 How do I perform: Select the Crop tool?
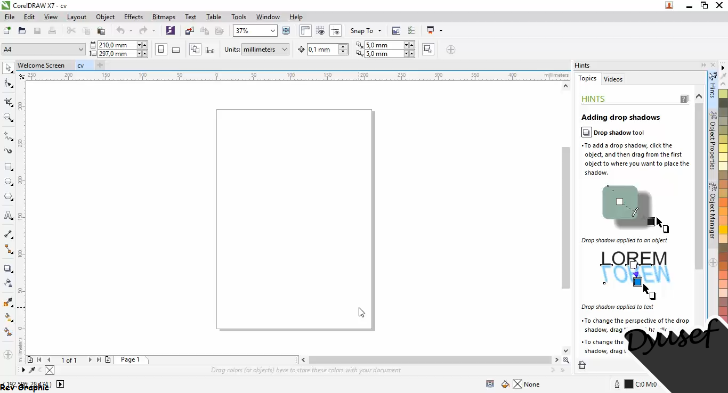point(8,101)
